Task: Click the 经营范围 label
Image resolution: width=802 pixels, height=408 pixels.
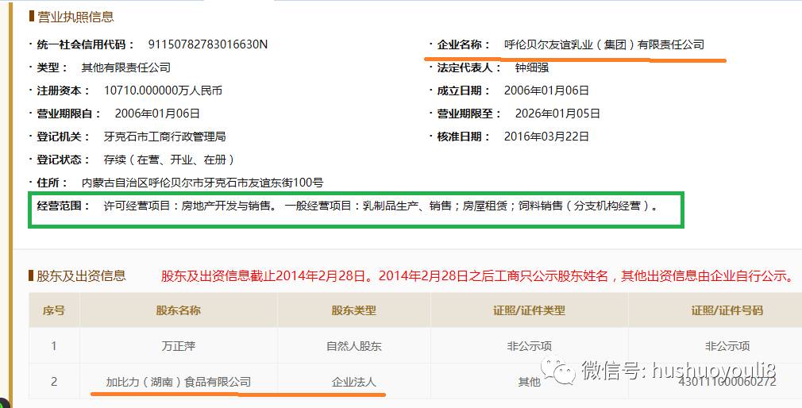Action: (x=63, y=206)
